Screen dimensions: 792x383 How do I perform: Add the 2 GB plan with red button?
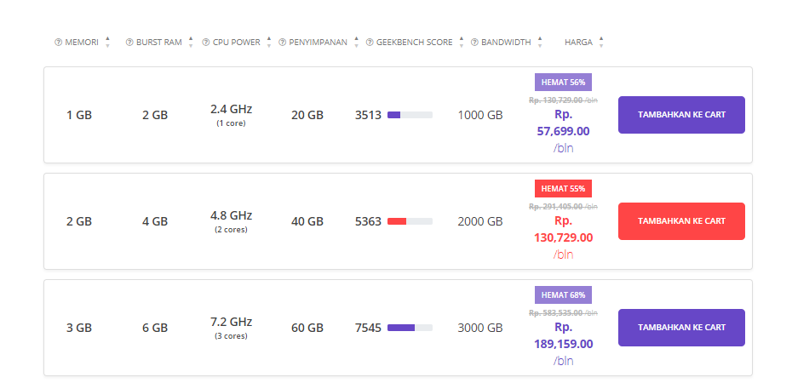681,221
